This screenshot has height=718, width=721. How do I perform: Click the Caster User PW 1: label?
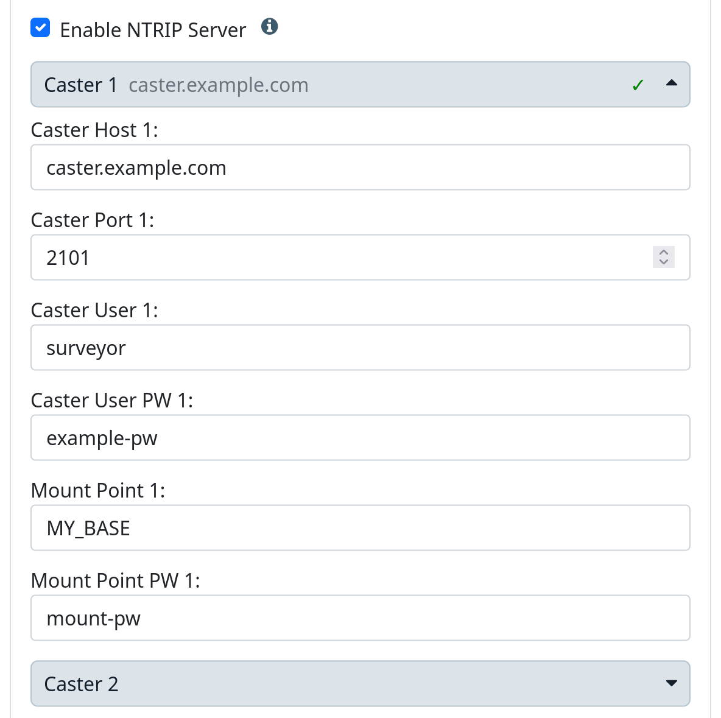click(111, 400)
